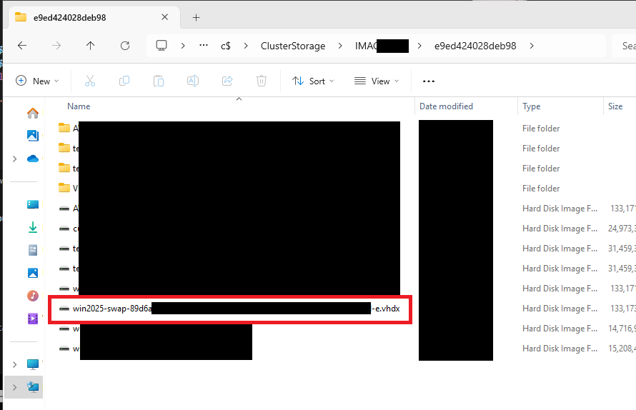Click the Rename icon in toolbar
The width and height of the screenshot is (636, 410).
click(193, 81)
